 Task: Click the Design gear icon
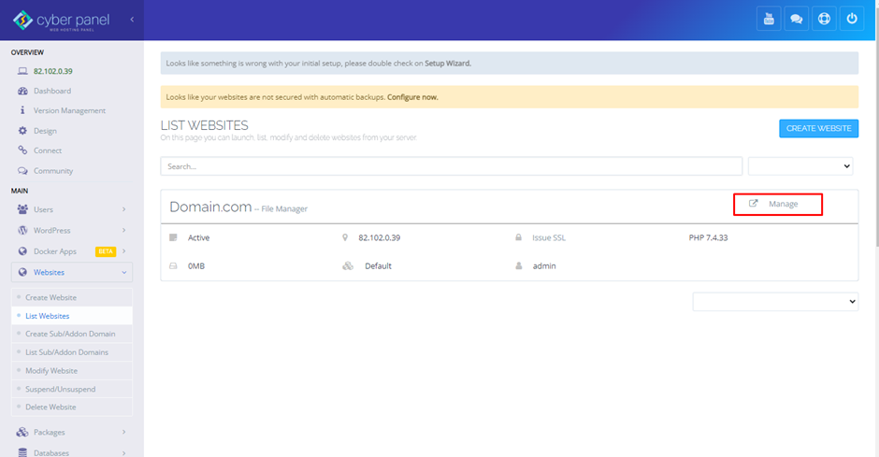22,131
